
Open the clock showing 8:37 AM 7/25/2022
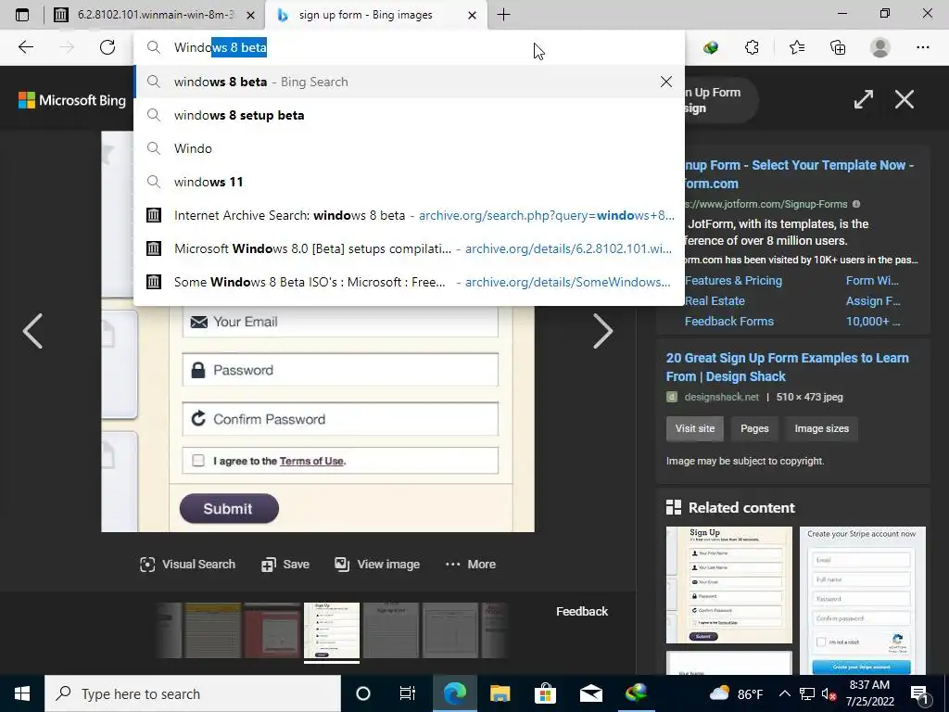coord(869,693)
